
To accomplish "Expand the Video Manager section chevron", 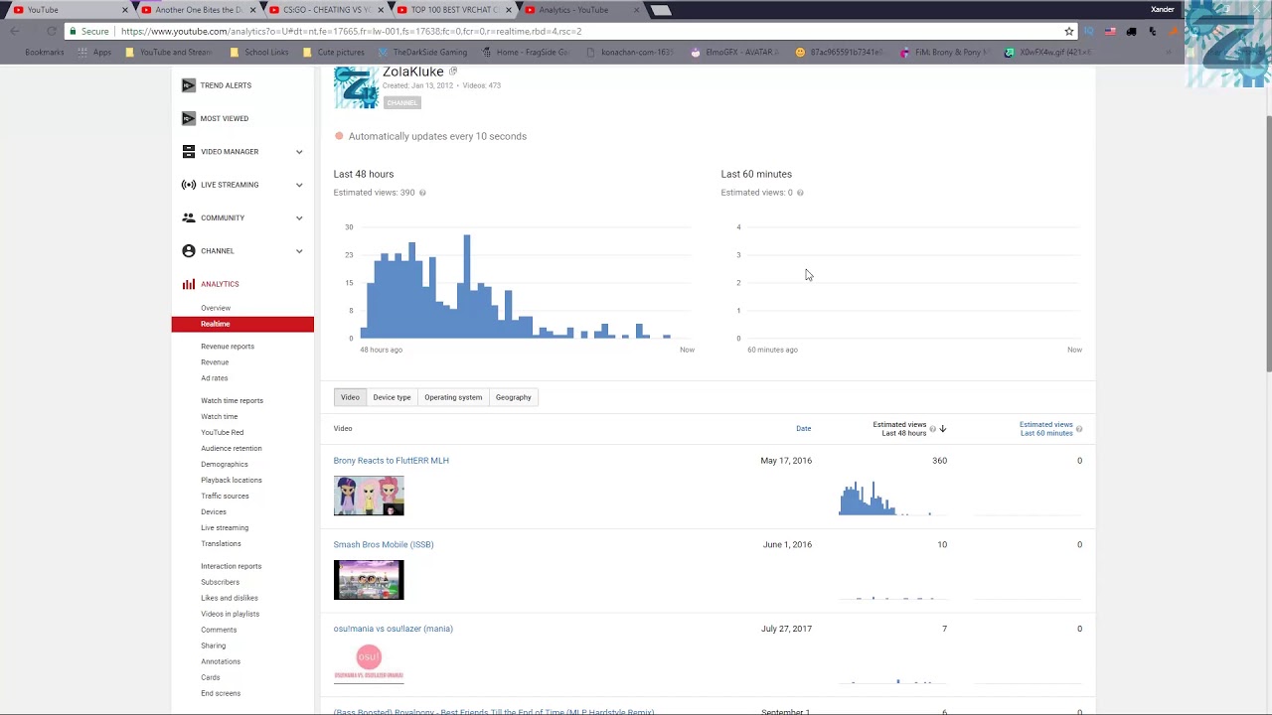I will 299,152.
